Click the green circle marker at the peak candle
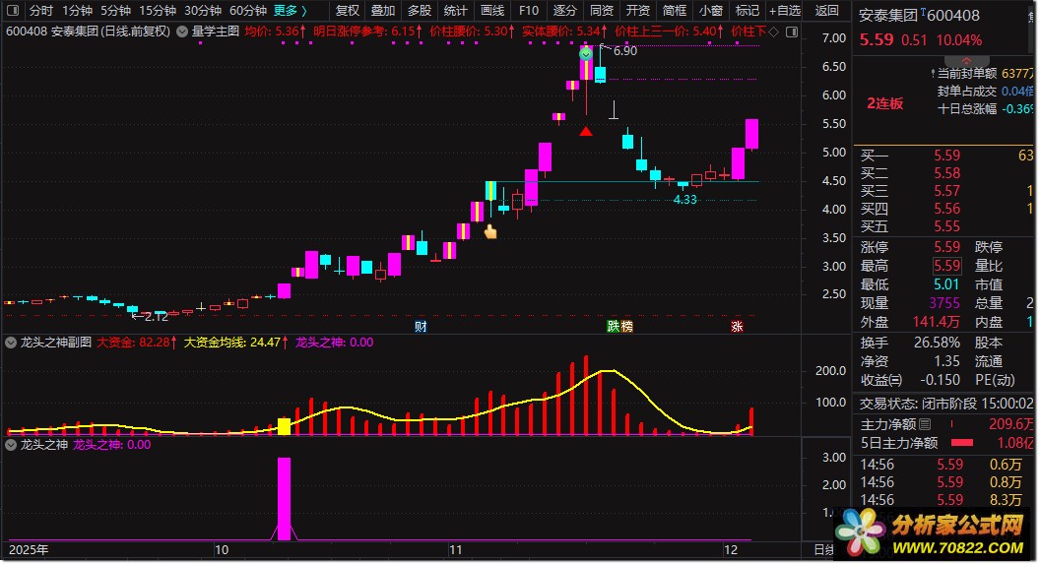This screenshot has width=1040, height=564. coord(586,54)
